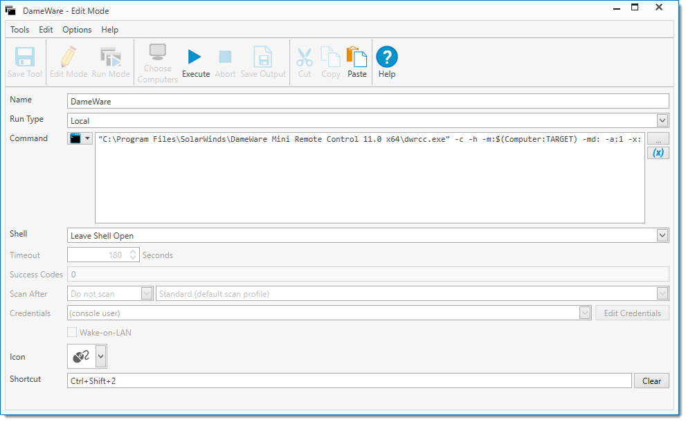Expand the Shell dropdown

click(x=662, y=235)
